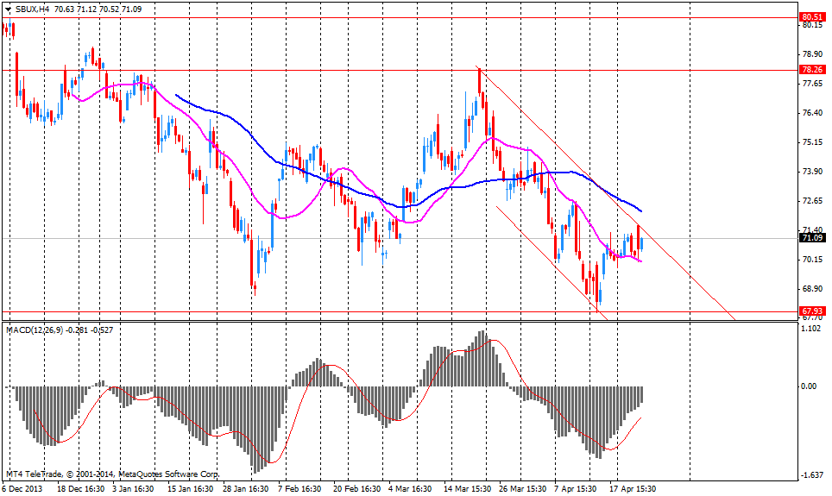Click the 77.65 price scale value

pos(812,84)
